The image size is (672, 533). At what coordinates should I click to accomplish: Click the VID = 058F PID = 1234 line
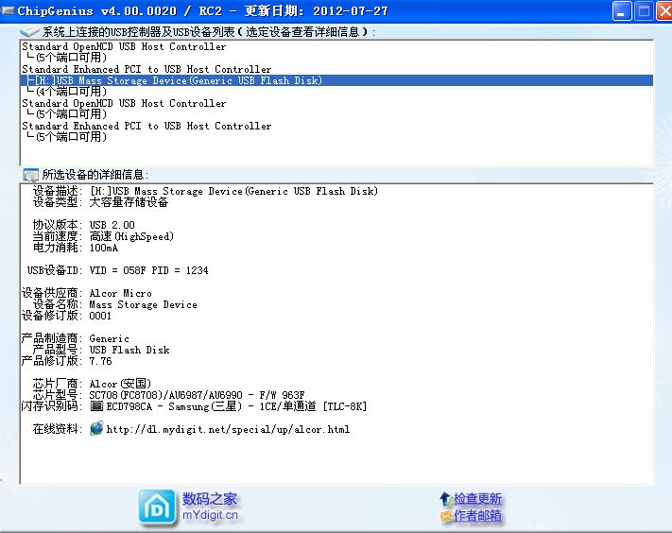point(148,270)
